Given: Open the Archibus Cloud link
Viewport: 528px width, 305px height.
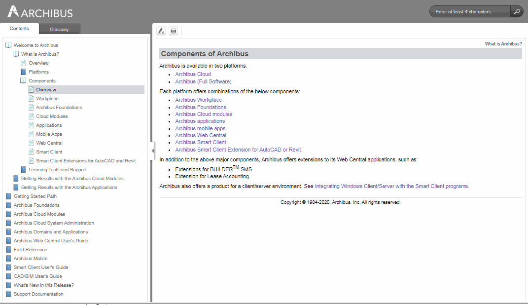Looking at the screenshot, I should pos(193,74).
